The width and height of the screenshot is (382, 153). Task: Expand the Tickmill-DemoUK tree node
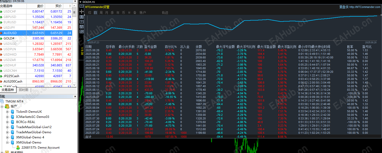pyautogui.click(x=7, y=112)
